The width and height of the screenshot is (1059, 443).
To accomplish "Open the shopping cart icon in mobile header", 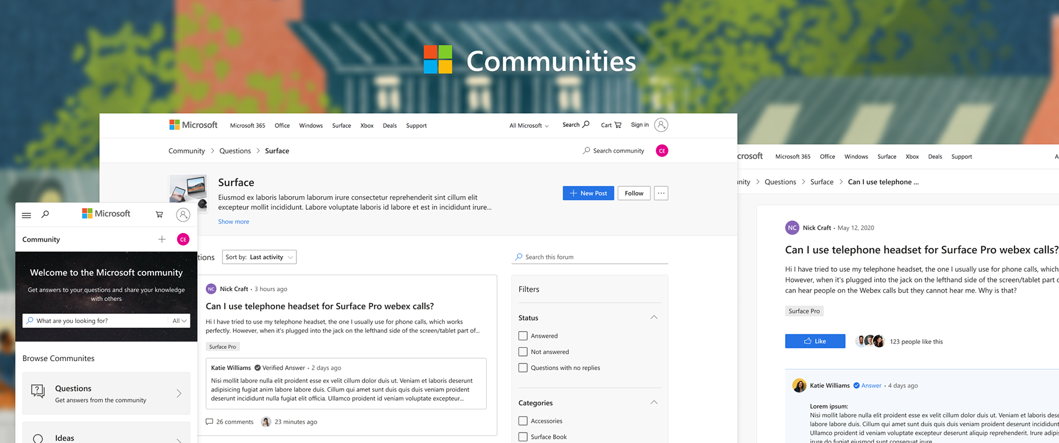I will pyautogui.click(x=159, y=215).
